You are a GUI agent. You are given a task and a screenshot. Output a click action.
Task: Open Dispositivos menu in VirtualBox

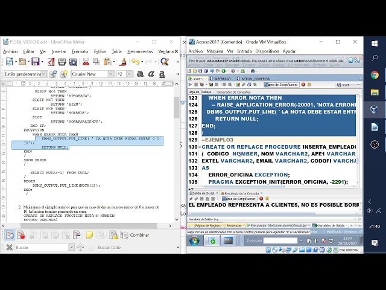(x=267, y=51)
